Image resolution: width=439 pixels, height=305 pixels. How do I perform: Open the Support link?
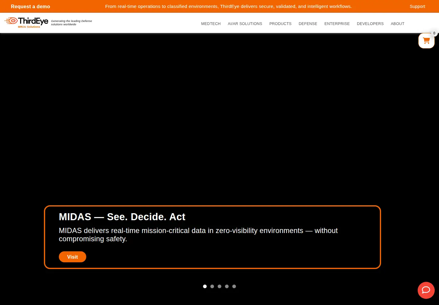click(x=417, y=6)
